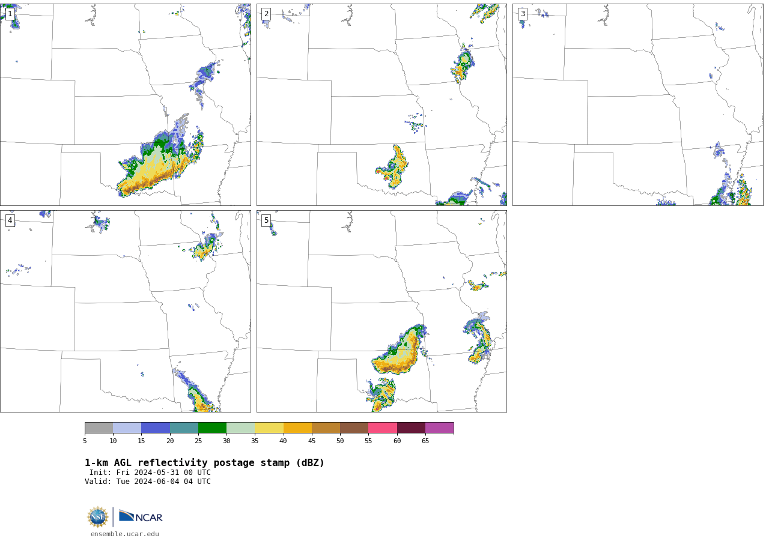Image resolution: width=769 pixels, height=541 pixels.
Task: Click the NSF logo icon
Action: point(98,517)
